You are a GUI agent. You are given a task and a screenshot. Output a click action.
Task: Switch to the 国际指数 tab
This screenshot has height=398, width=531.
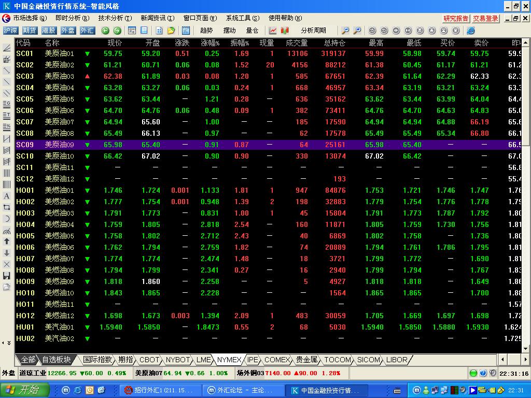click(x=97, y=360)
